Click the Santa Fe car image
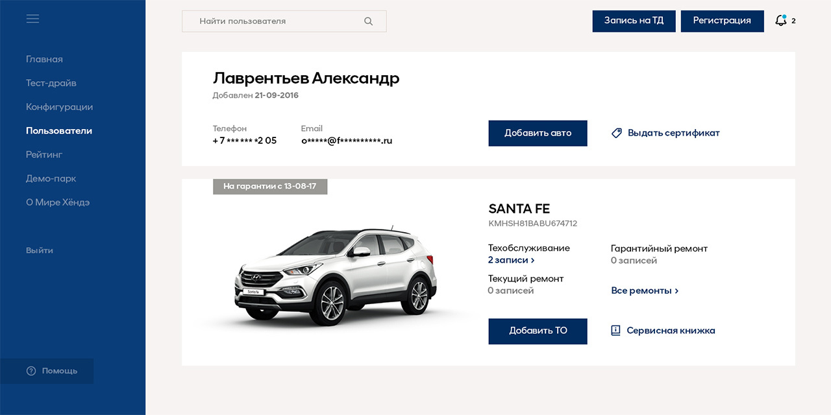 pyautogui.click(x=336, y=275)
